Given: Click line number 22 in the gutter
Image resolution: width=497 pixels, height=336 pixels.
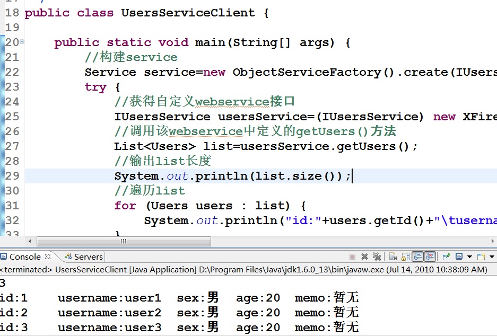Looking at the screenshot, I should pyautogui.click(x=12, y=72).
